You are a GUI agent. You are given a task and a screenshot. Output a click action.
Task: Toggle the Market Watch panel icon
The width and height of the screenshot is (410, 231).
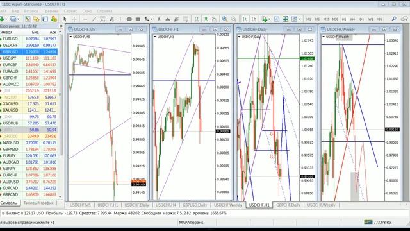28,19
